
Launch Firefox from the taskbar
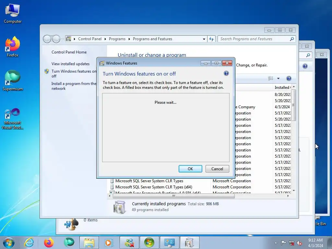49,243
